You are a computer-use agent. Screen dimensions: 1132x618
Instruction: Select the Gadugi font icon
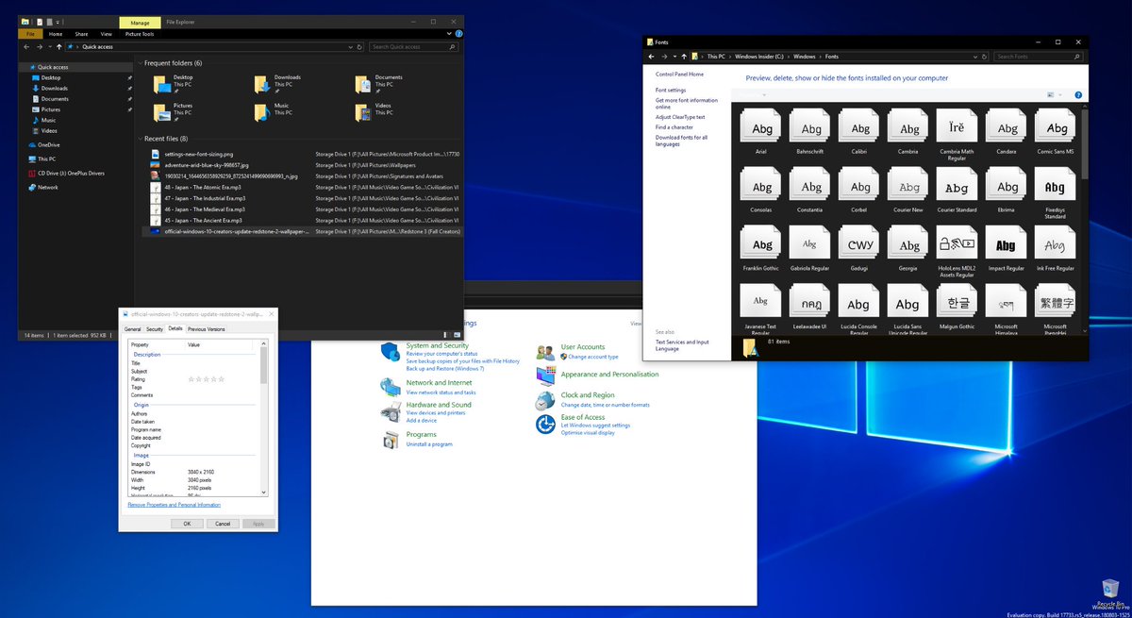[859, 243]
